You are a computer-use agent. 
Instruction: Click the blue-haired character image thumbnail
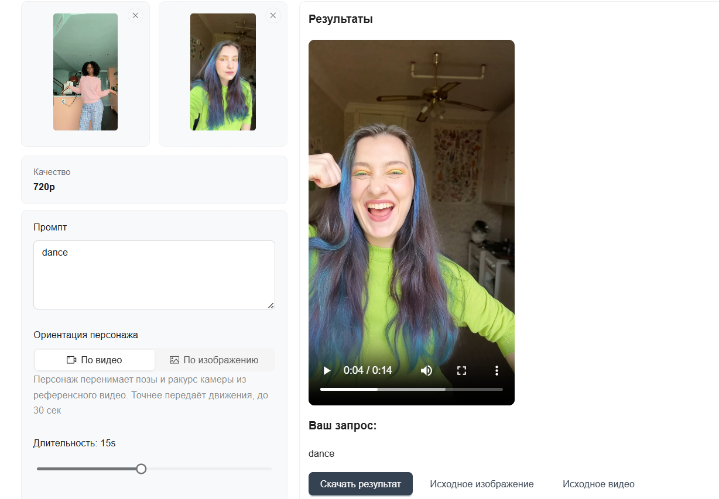pyautogui.click(x=223, y=72)
